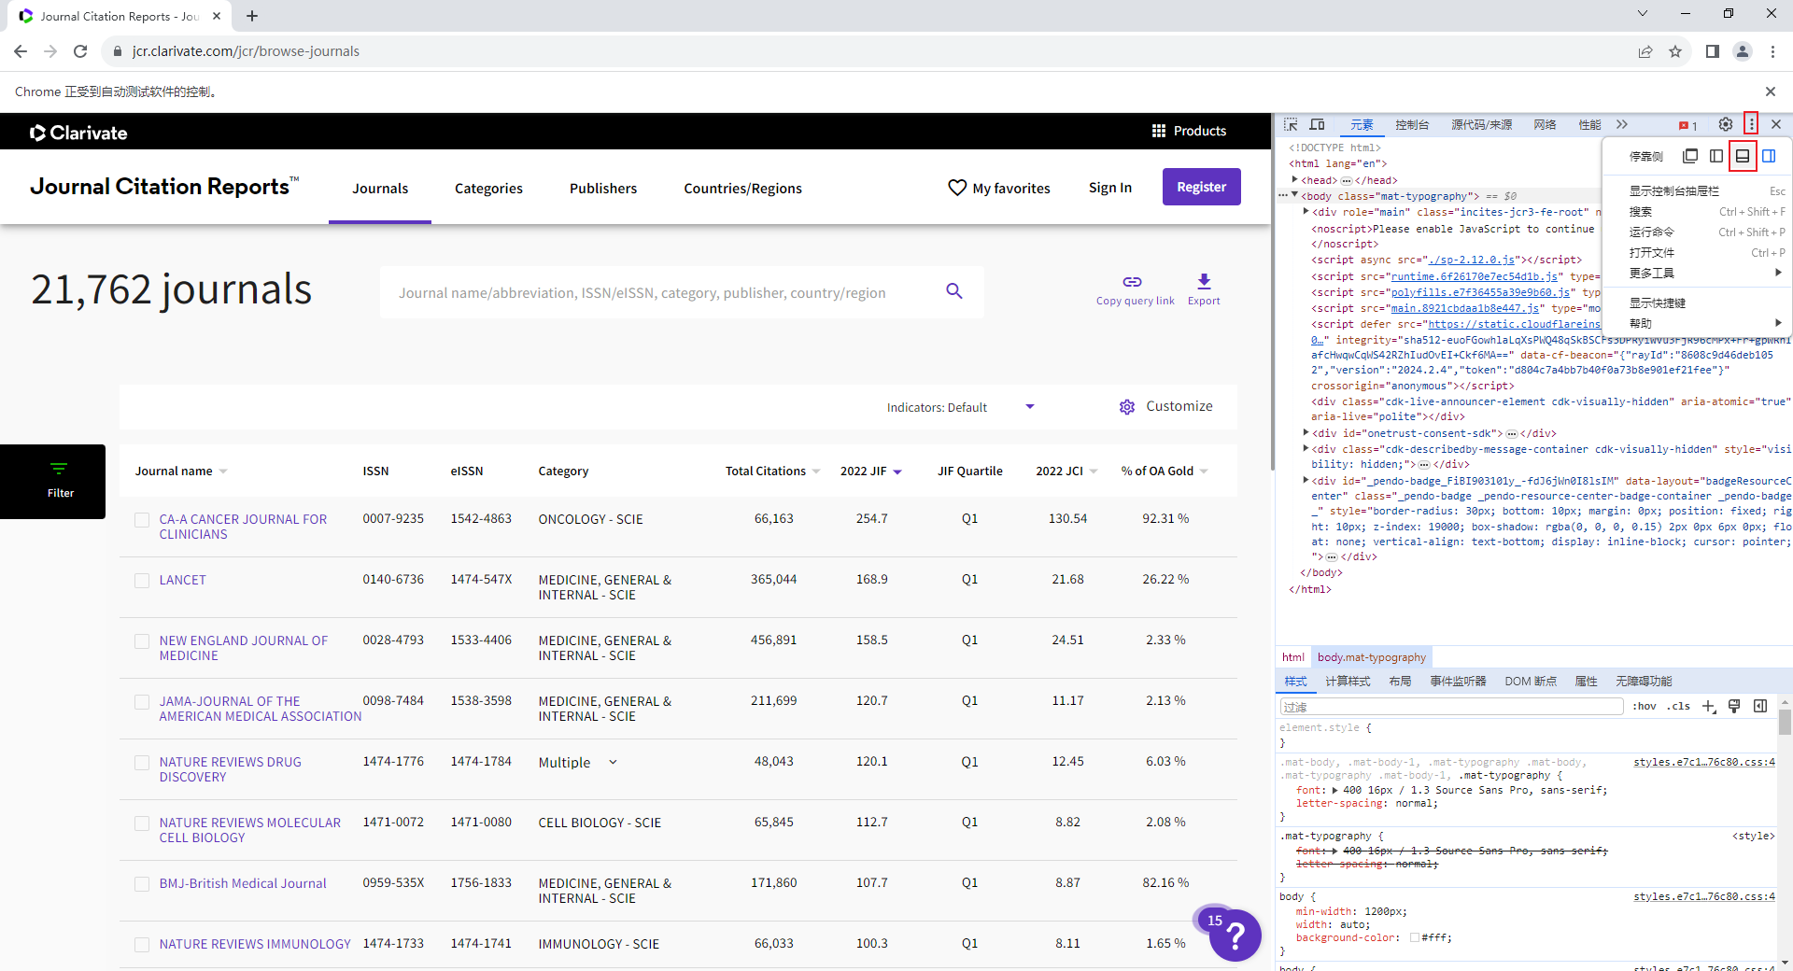
Task: Open DevTools settings gear icon
Action: click(1726, 124)
